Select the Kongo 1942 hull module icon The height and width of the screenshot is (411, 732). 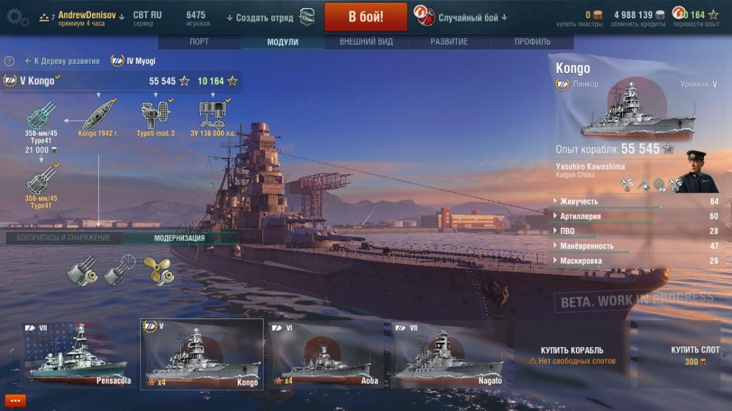pos(99,113)
